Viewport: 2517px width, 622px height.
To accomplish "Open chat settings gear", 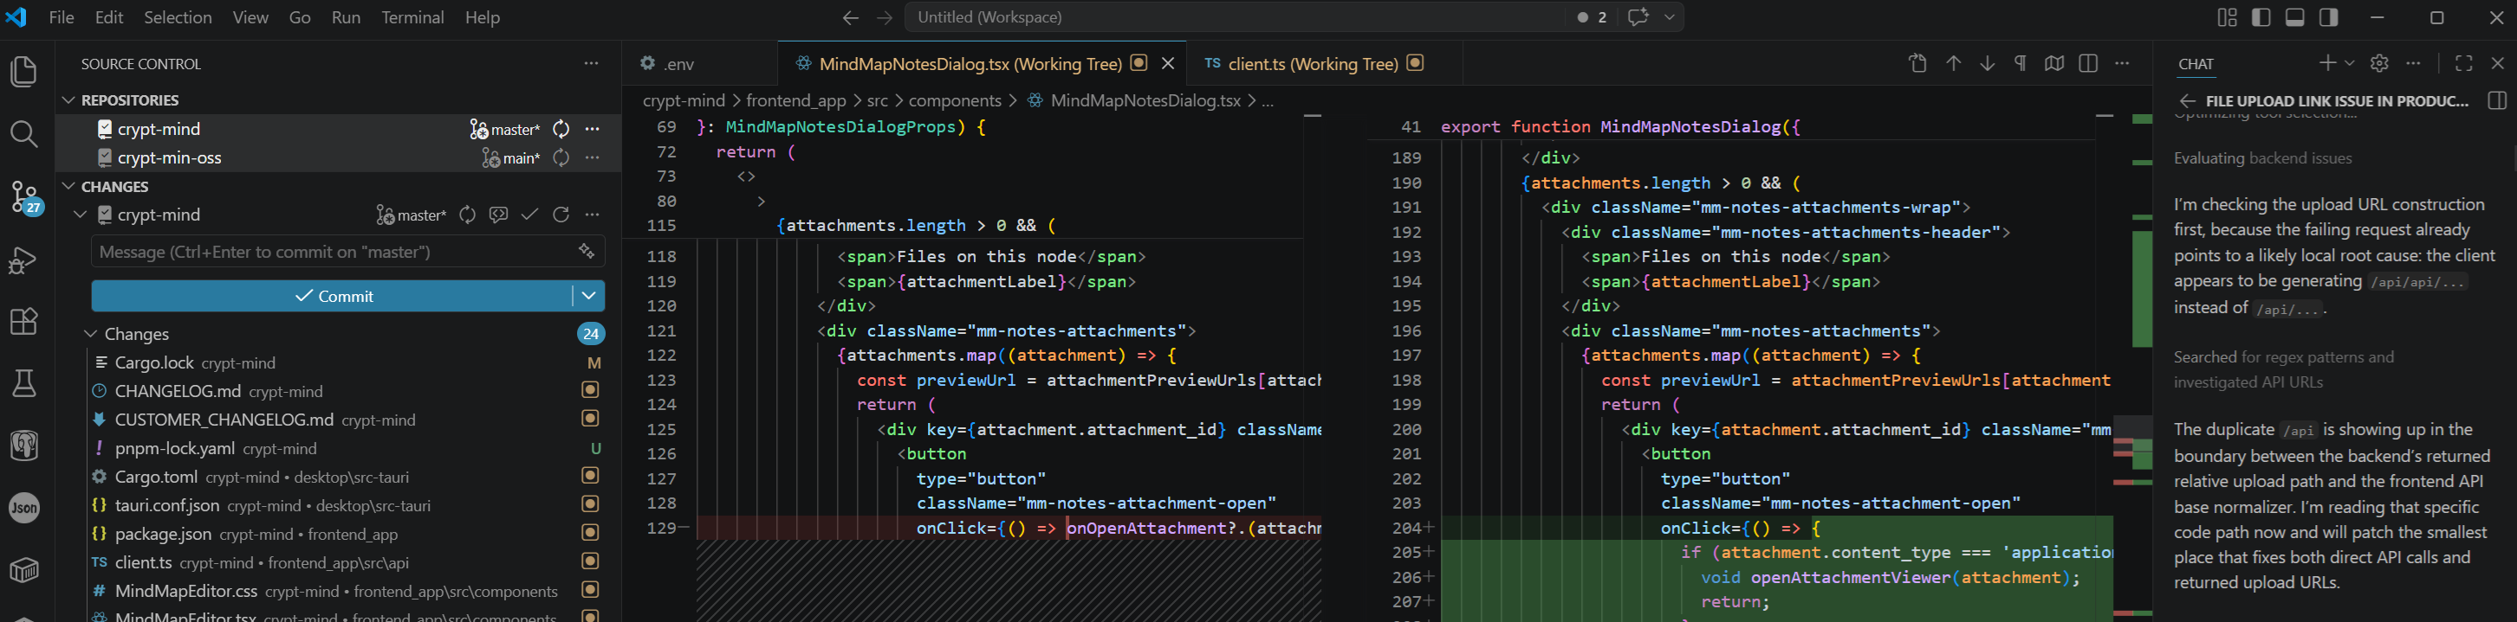I will (x=2379, y=63).
